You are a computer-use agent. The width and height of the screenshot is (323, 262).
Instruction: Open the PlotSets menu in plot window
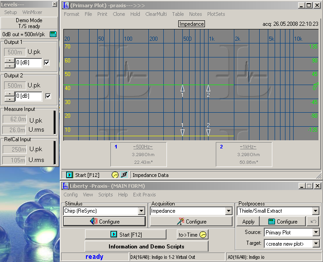click(x=216, y=14)
